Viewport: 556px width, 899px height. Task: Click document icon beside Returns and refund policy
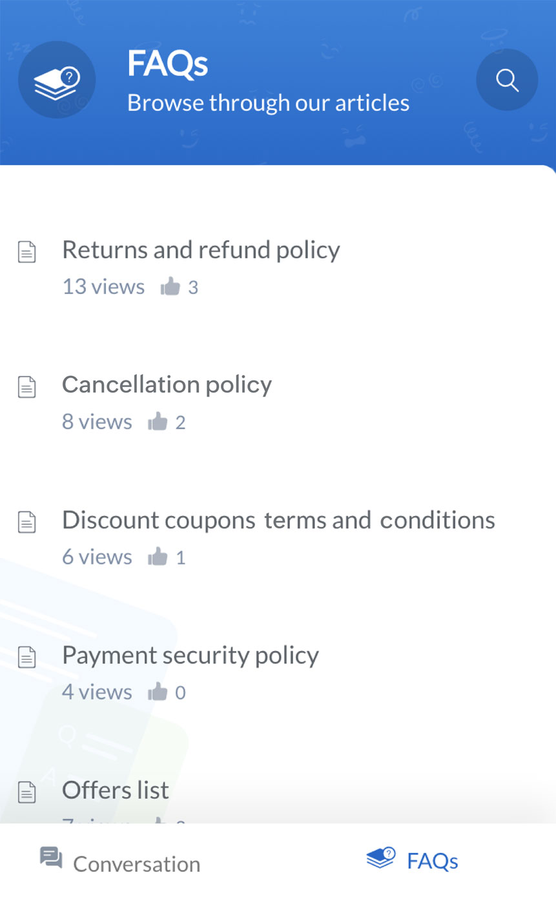[x=26, y=252]
